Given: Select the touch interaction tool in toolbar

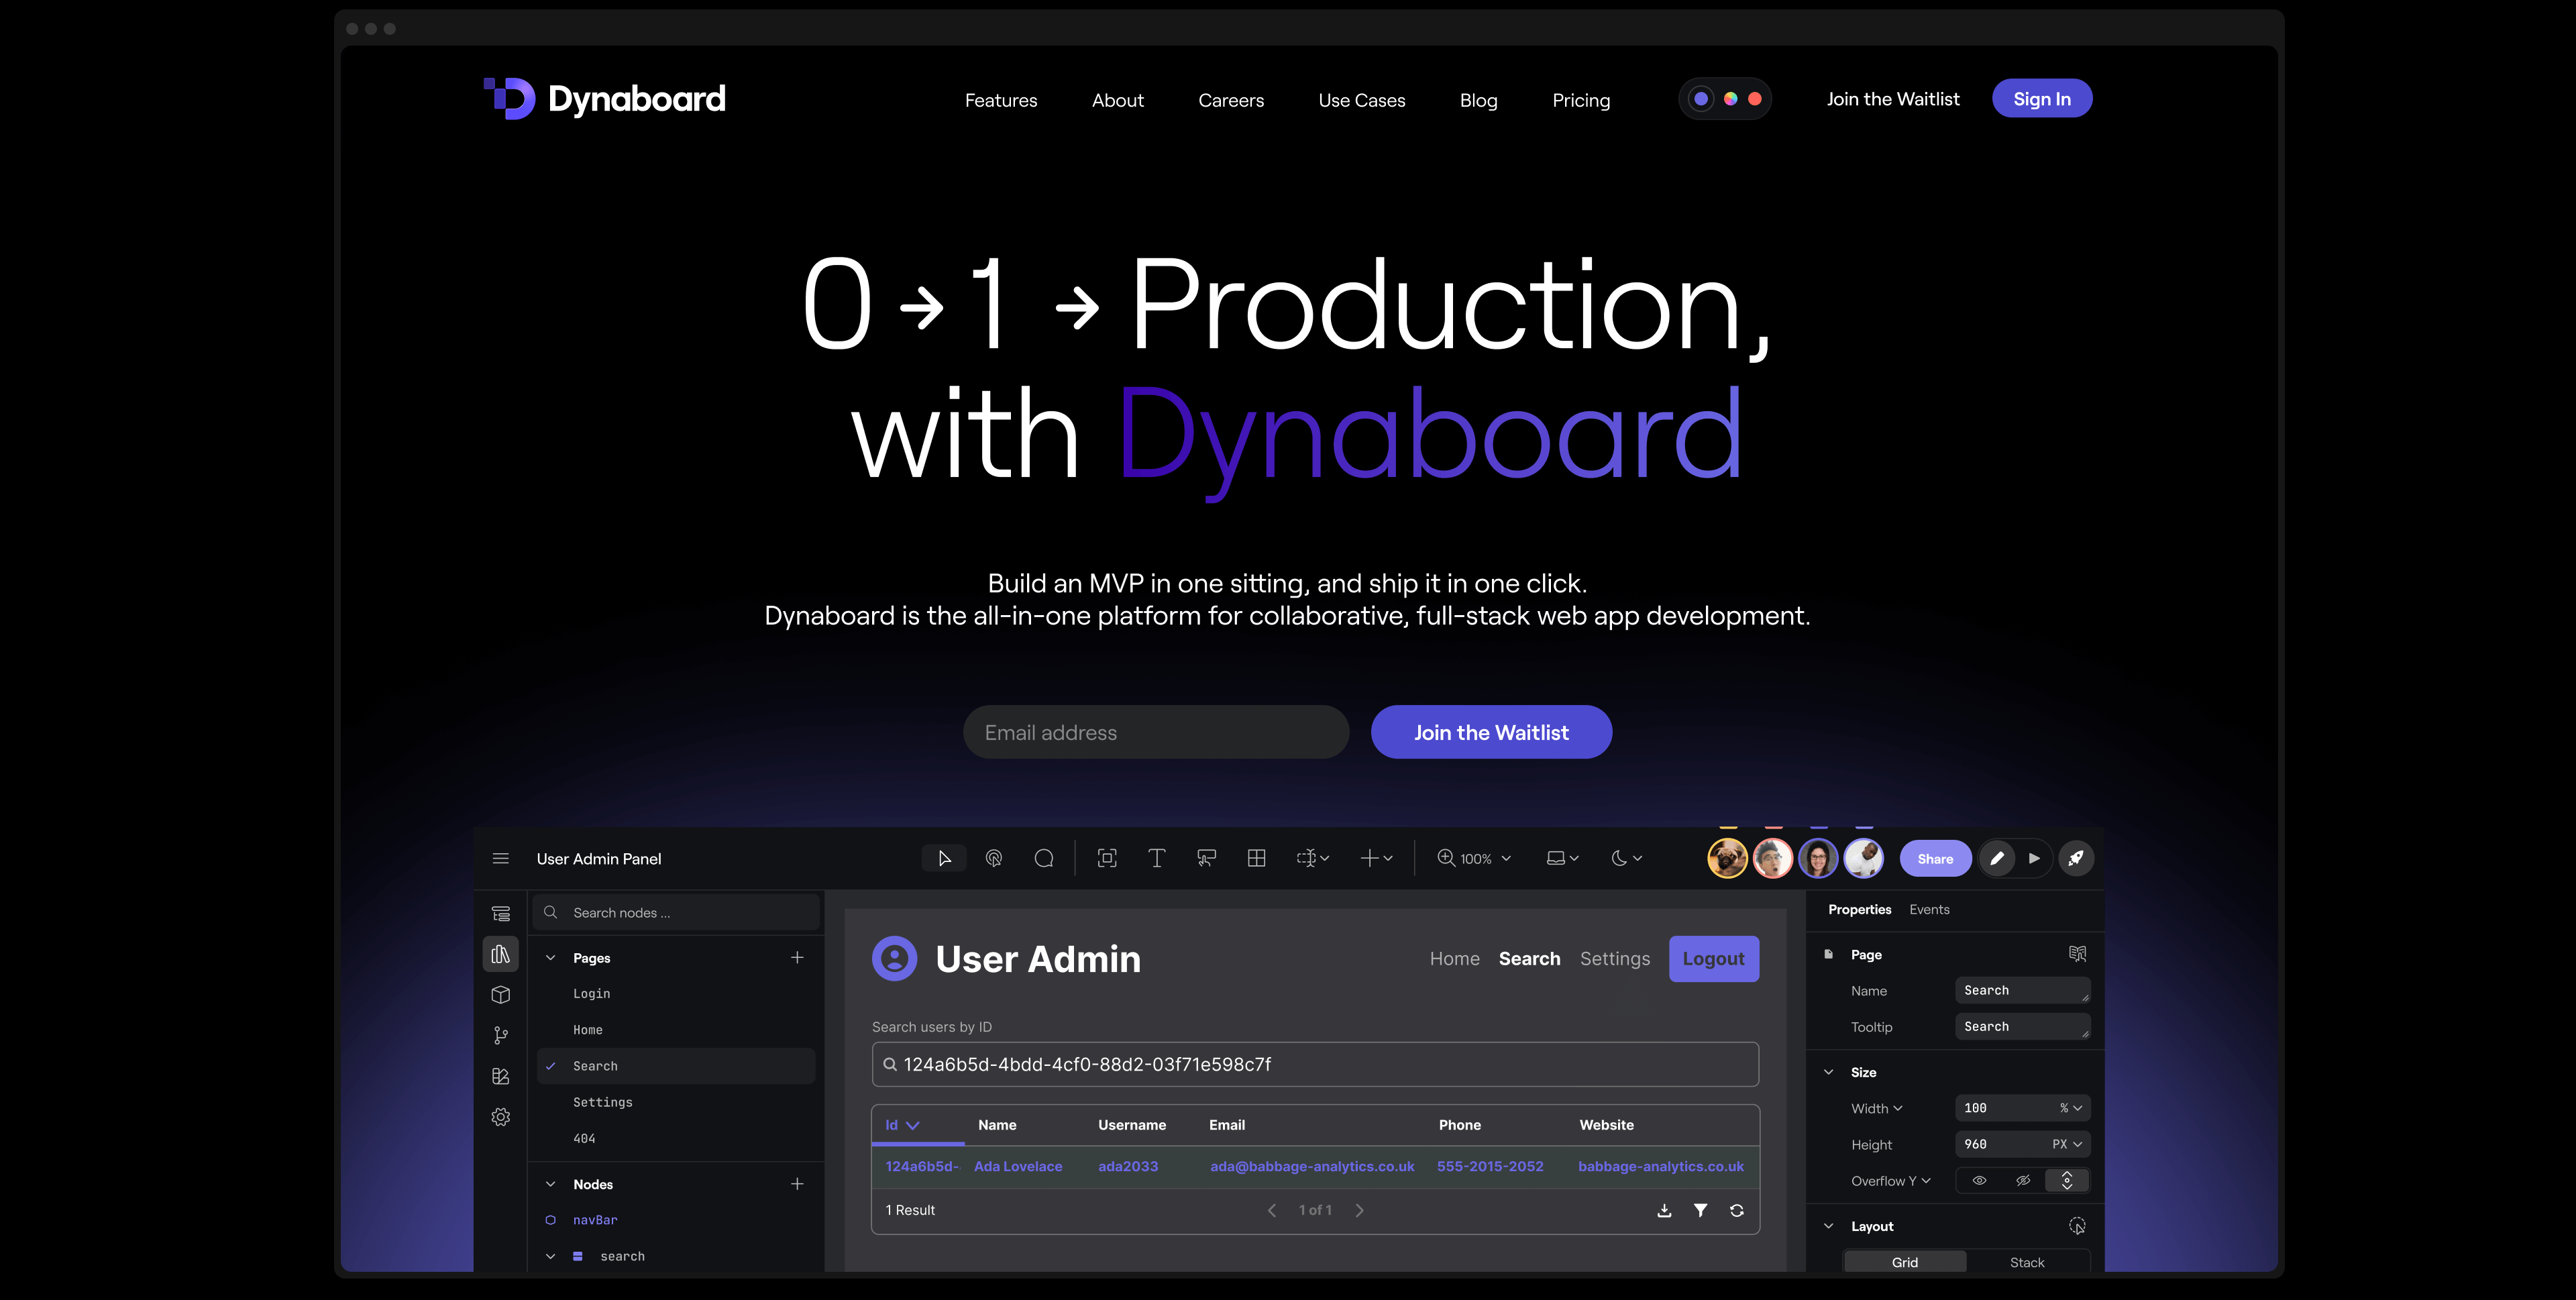Looking at the screenshot, I should coord(994,858).
